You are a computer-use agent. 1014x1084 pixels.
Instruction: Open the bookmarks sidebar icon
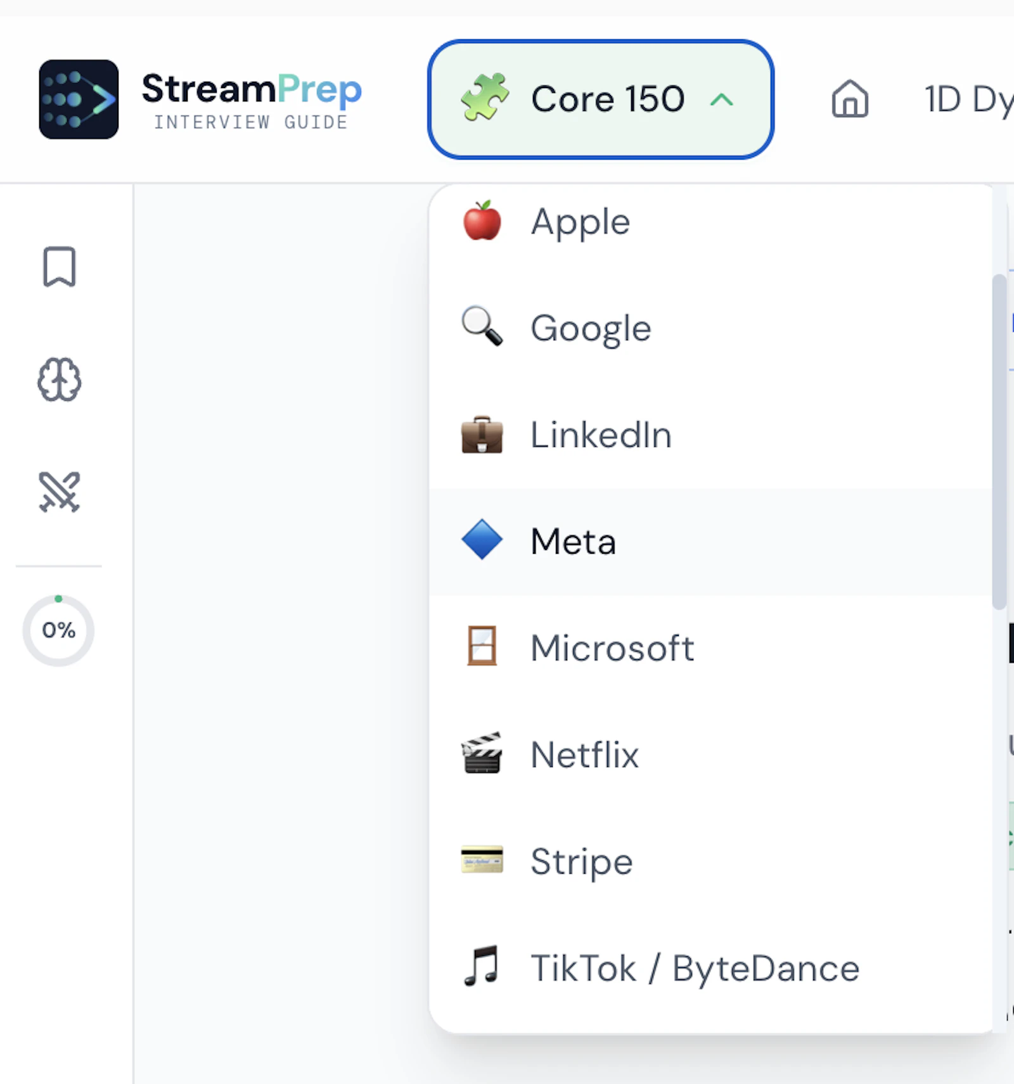pos(60,267)
